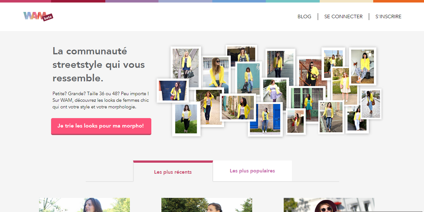Open collage photo with bright blue doors
Screen dimensions: 424x212
[265, 119]
